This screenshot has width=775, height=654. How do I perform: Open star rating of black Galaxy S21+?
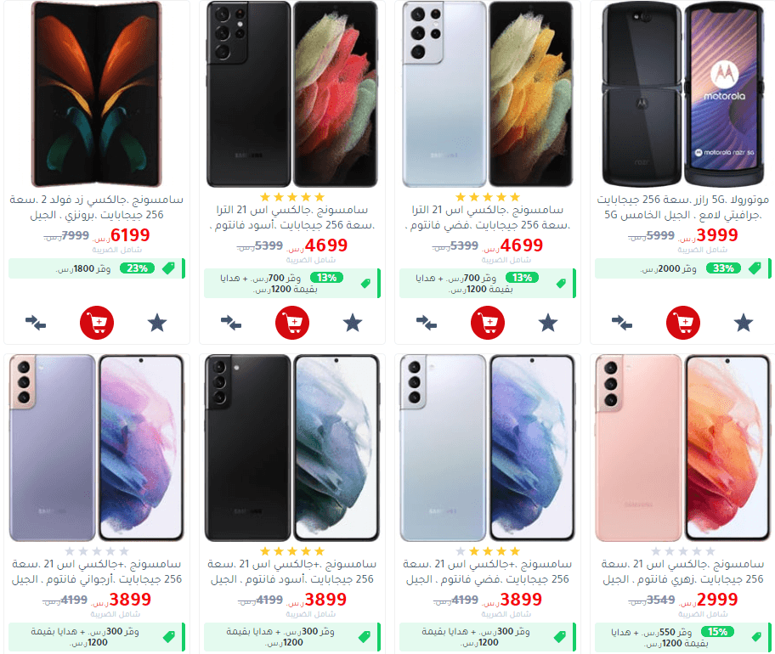point(292,550)
